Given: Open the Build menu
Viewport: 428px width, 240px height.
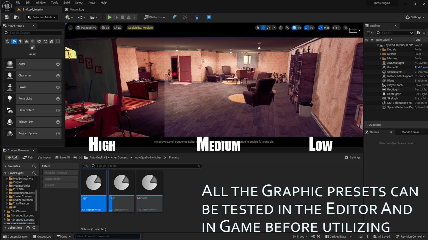Looking at the screenshot, I should pos(67,3).
